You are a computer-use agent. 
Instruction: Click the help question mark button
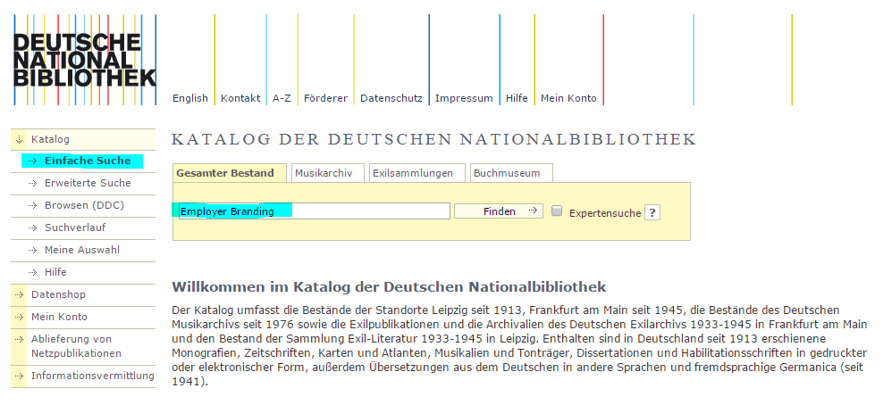(652, 213)
